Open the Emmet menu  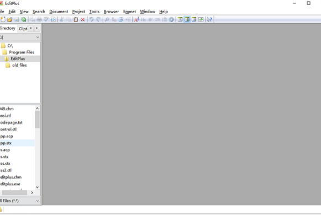[x=129, y=12]
